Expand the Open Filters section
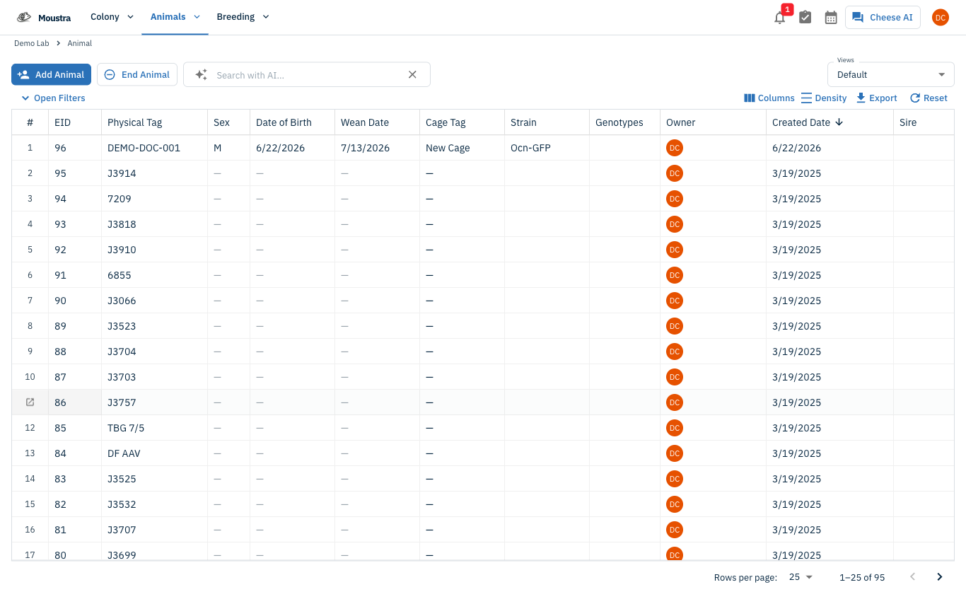 tap(53, 98)
